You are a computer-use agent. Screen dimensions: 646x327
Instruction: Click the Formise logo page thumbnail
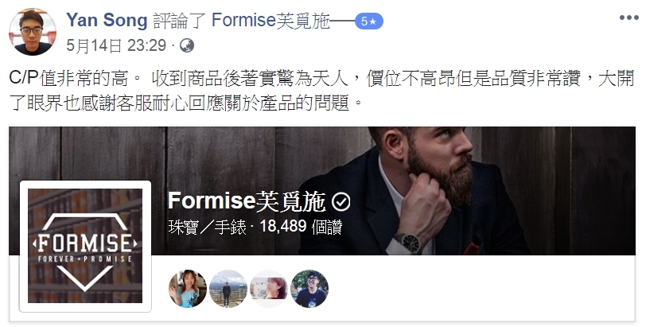tap(85, 246)
